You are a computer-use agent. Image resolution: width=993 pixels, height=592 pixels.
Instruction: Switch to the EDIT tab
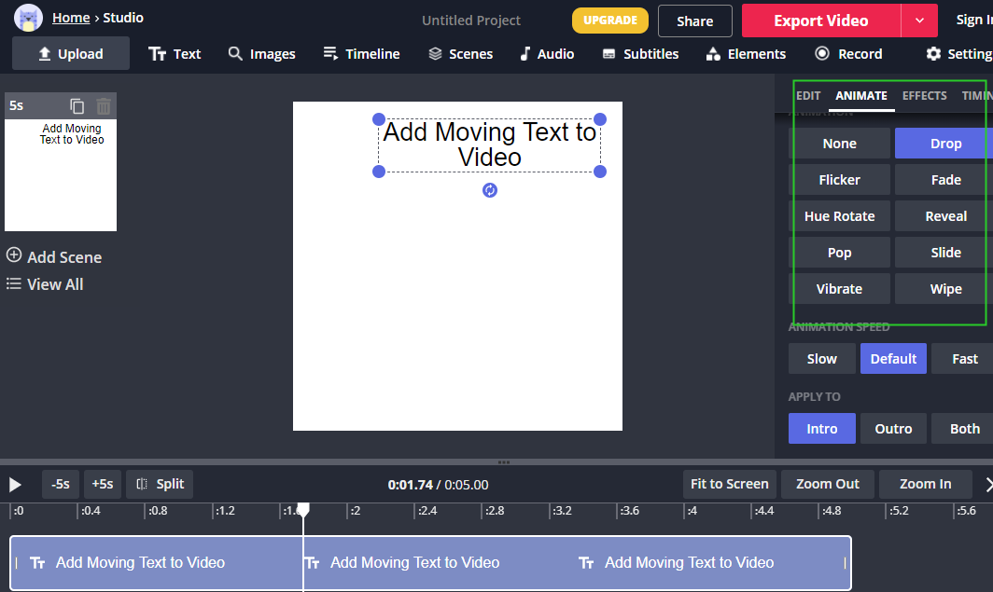click(x=808, y=95)
